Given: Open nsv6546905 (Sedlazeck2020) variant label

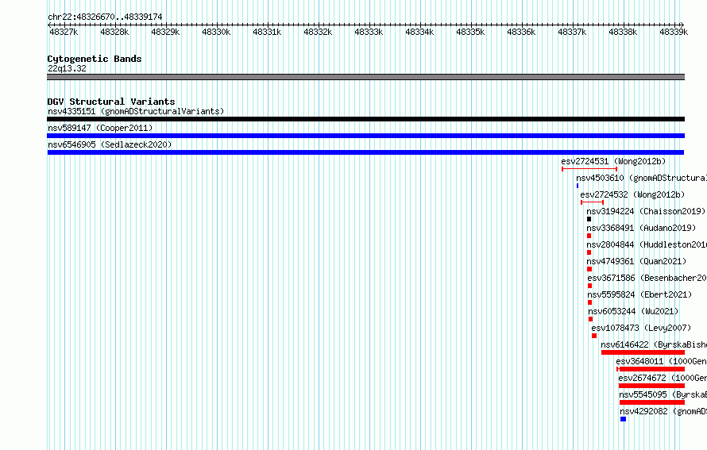Looking at the screenshot, I should 110,144.
